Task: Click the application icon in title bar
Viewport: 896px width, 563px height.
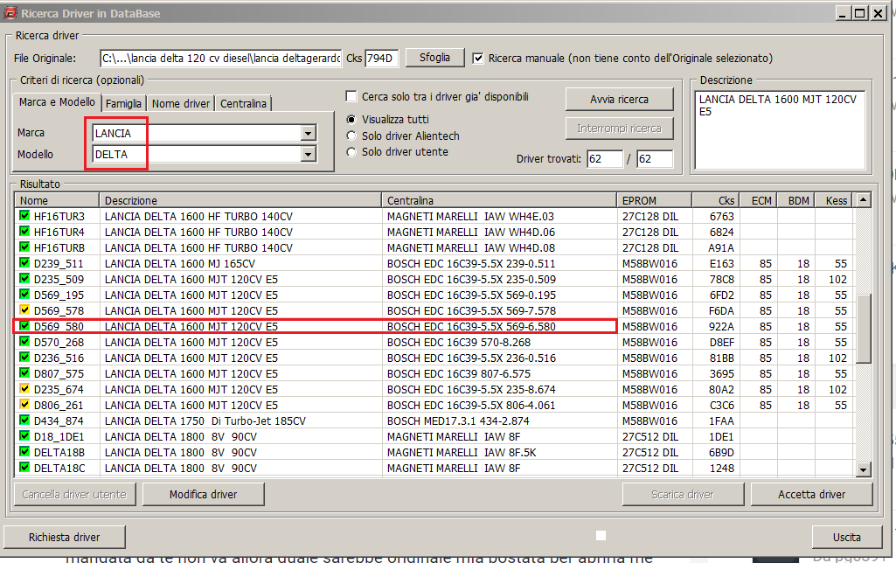Action: [10, 14]
